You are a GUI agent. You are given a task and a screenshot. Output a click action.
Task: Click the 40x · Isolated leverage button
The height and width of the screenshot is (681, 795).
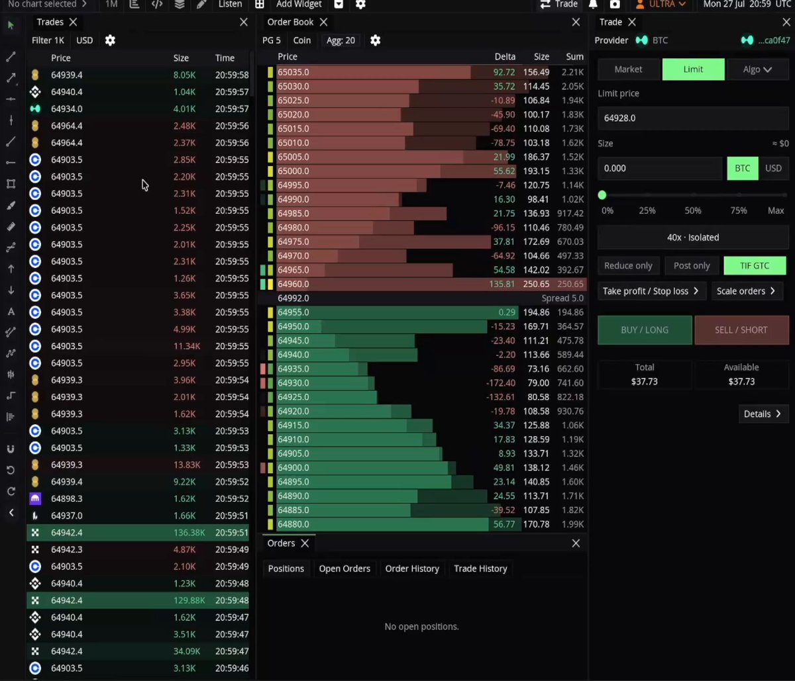click(693, 237)
